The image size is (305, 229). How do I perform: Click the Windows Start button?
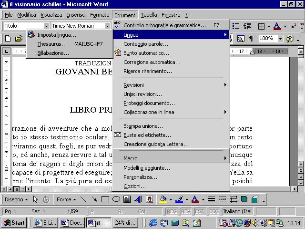[x=14, y=223]
